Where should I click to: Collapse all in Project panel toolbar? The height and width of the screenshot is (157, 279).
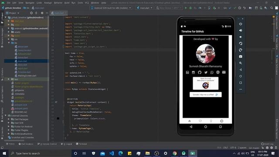pyautogui.click(x=36, y=13)
